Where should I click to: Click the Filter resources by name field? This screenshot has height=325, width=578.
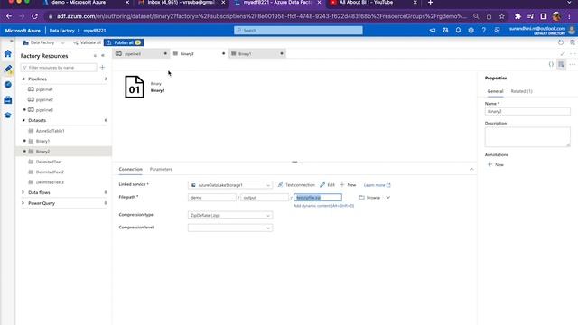click(x=59, y=68)
